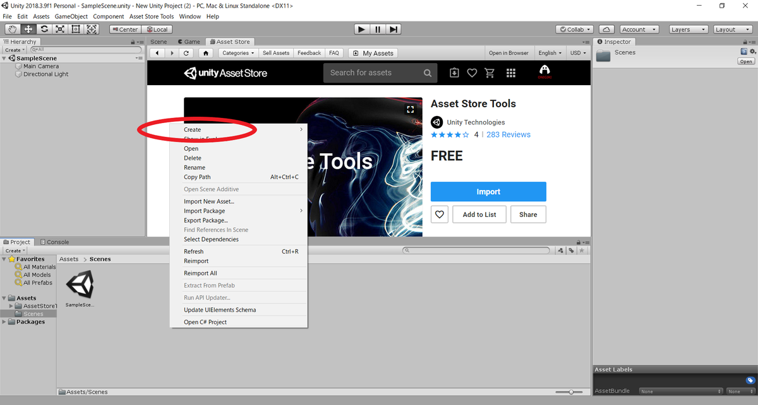Add asset to favorites heart button
The image size is (758, 405).
[440, 214]
